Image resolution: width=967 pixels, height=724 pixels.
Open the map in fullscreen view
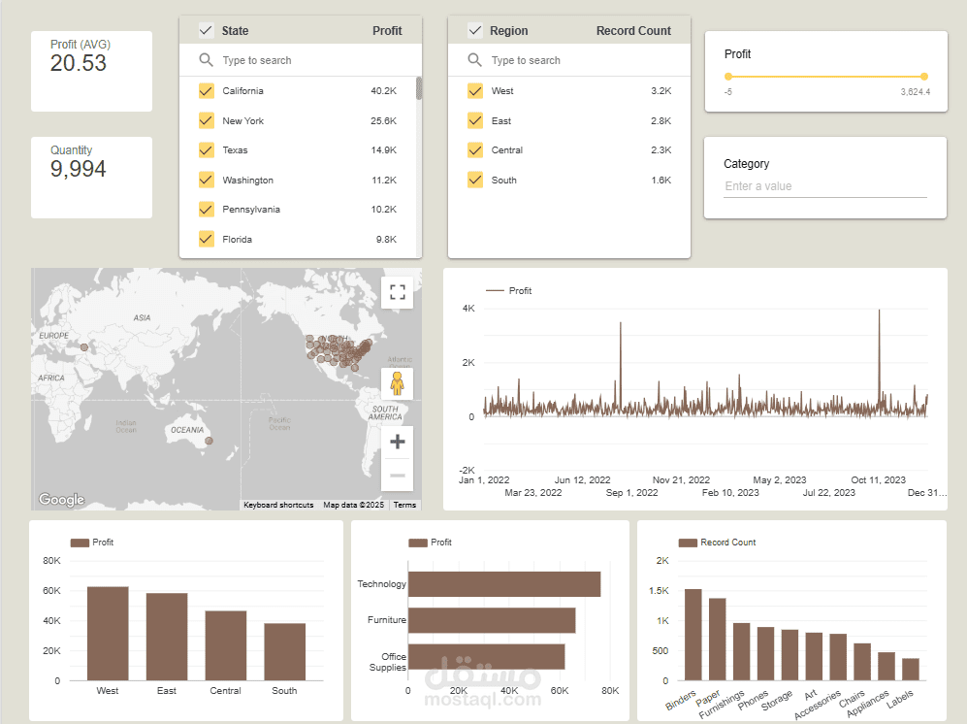coord(397,292)
